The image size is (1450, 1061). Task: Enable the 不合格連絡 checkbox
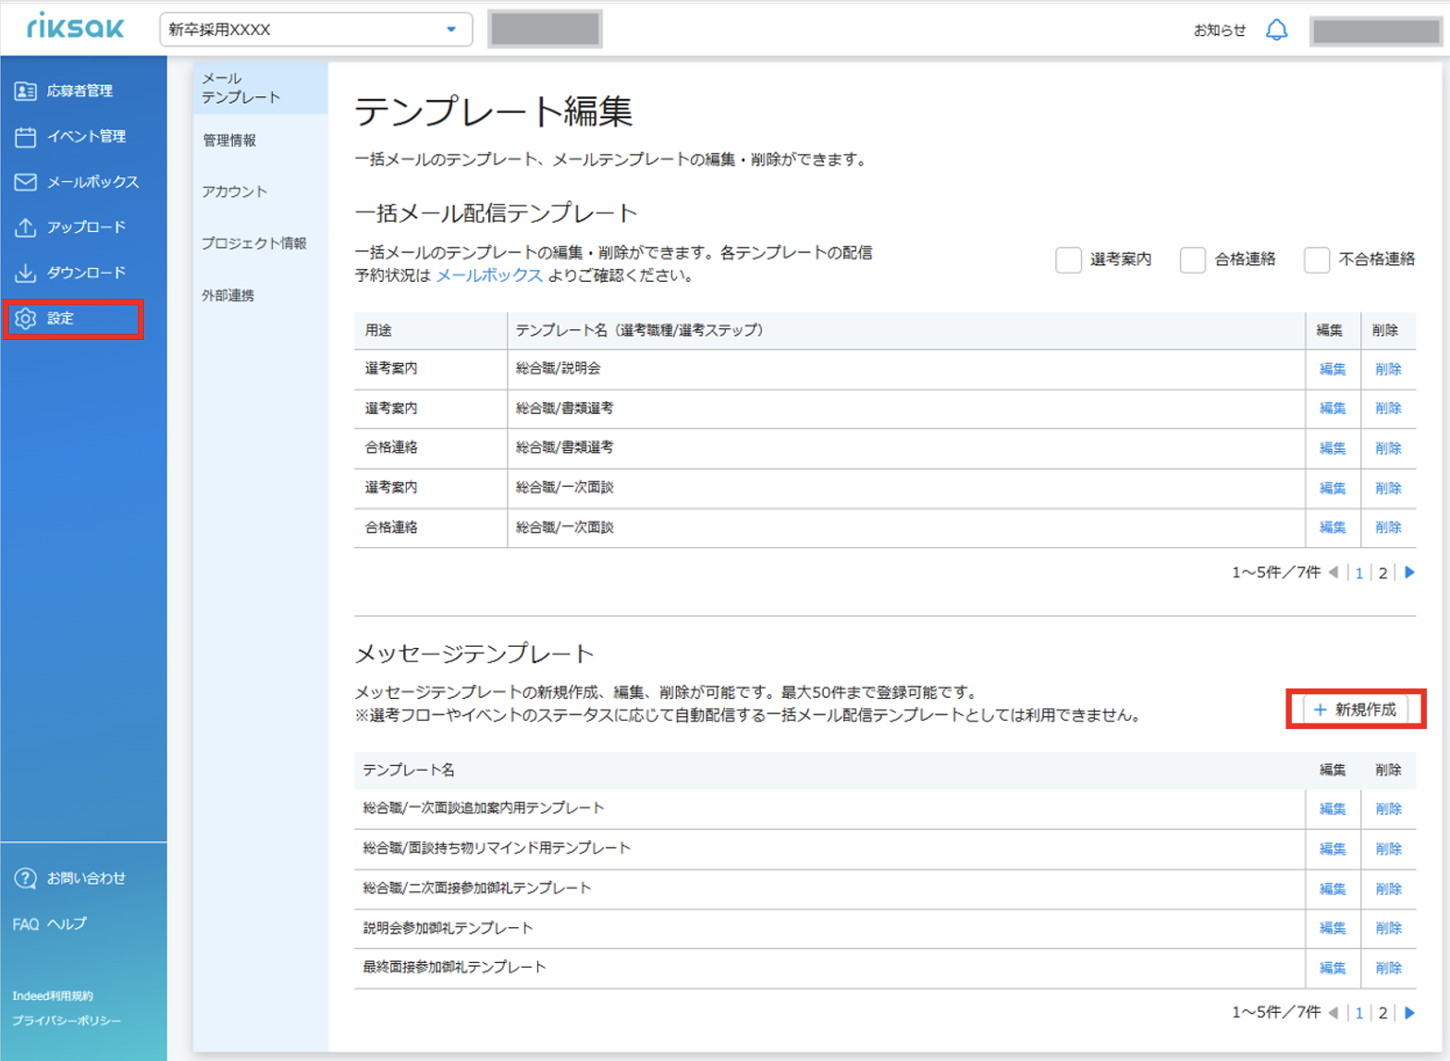pyautogui.click(x=1317, y=260)
